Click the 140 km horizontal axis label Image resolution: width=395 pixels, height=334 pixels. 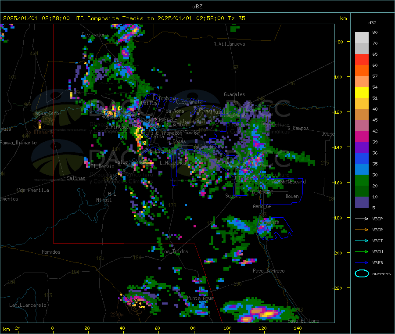click(x=298, y=328)
